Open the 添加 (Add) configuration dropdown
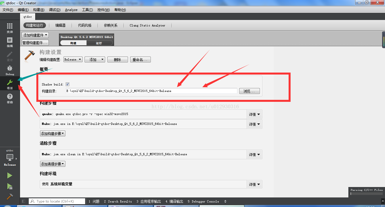The width and height of the screenshot is (385, 207). coord(95,60)
